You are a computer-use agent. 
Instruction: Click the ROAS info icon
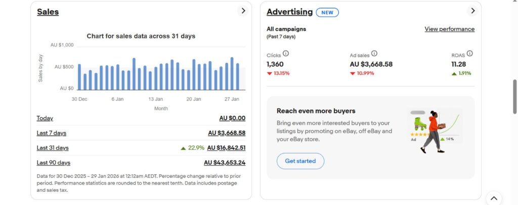[x=469, y=54]
